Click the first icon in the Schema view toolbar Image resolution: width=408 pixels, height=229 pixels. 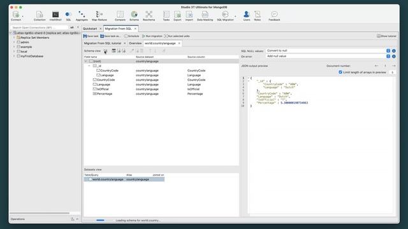tap(105, 51)
